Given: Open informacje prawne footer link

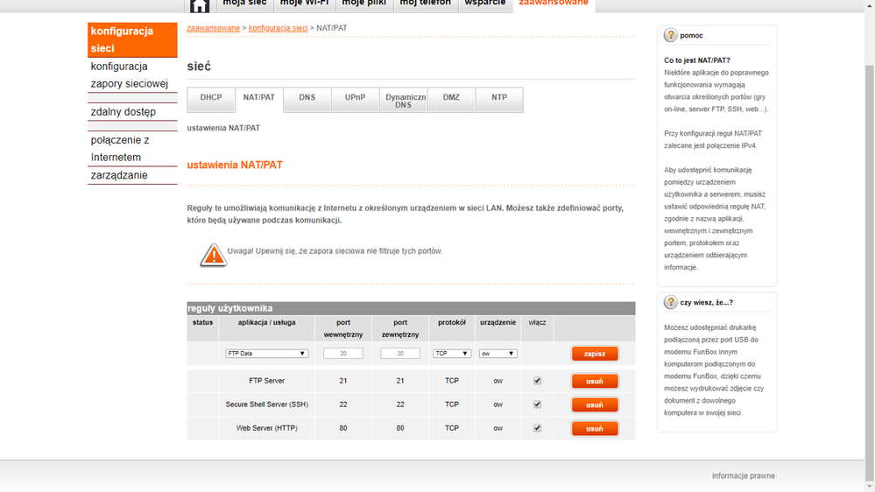Looking at the screenshot, I should tap(744, 476).
